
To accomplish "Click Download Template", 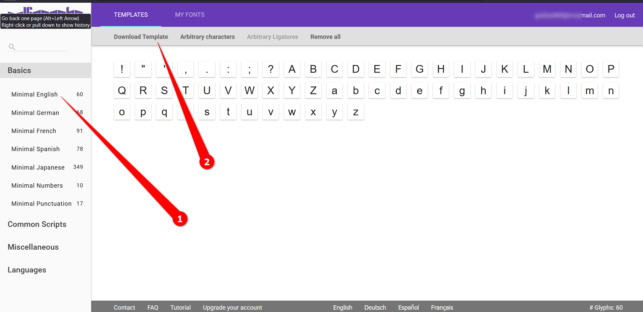I will point(141,37).
